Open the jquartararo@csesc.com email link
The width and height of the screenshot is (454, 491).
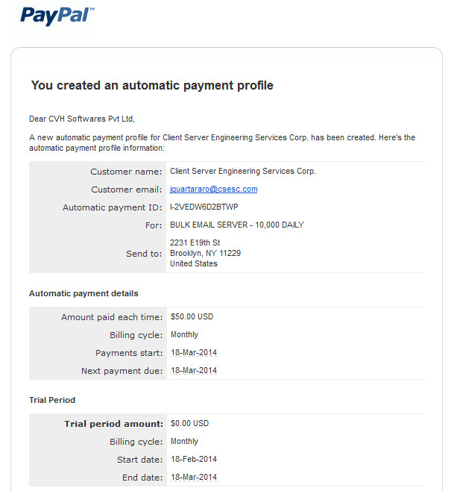[x=214, y=189]
